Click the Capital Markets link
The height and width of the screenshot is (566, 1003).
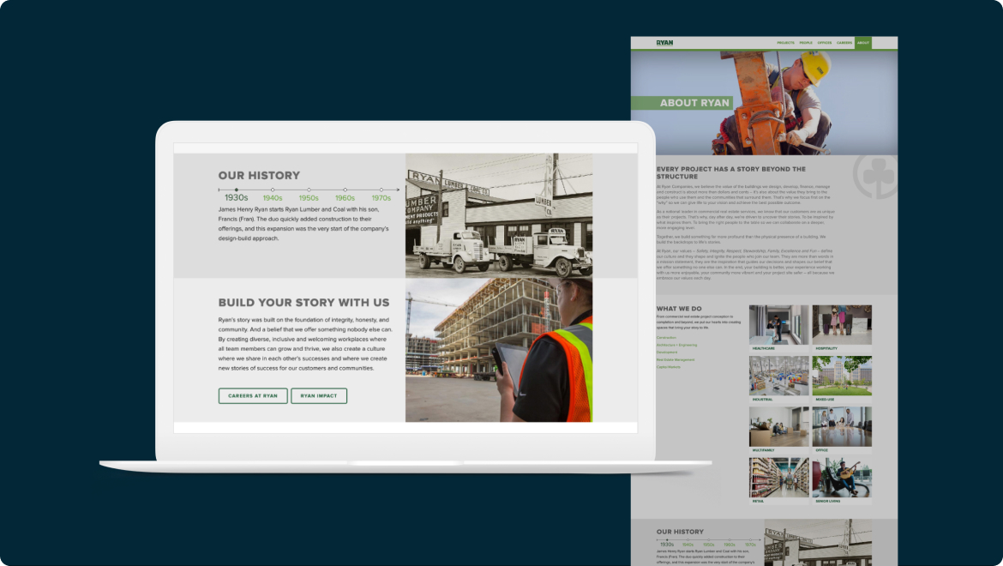[x=669, y=367]
